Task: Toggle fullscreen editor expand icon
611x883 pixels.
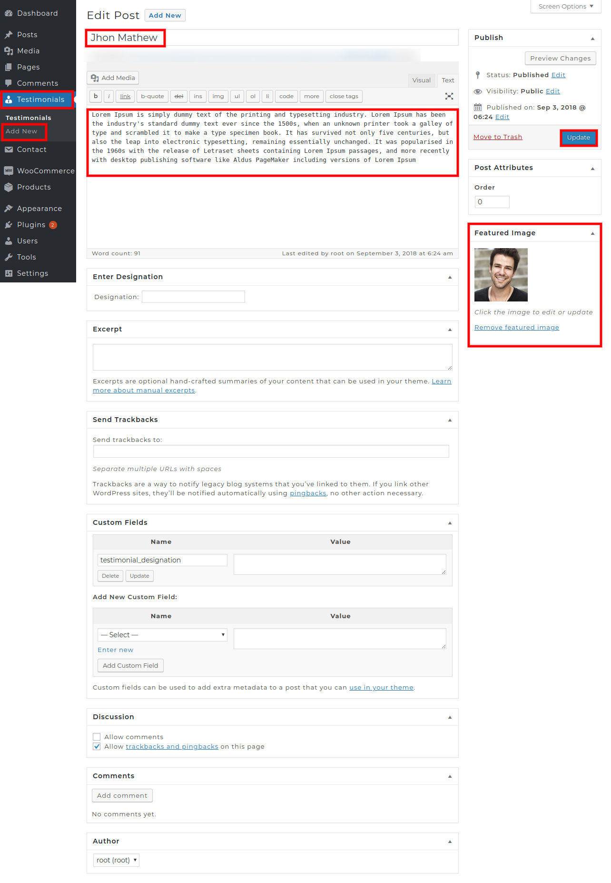Action: click(449, 96)
